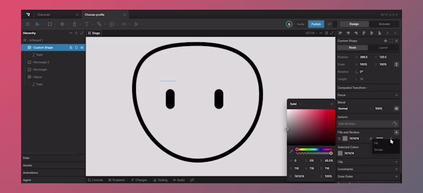This screenshot has height=193, width=423.
Task: Click the Edit Vertices path icon
Action: point(394,124)
